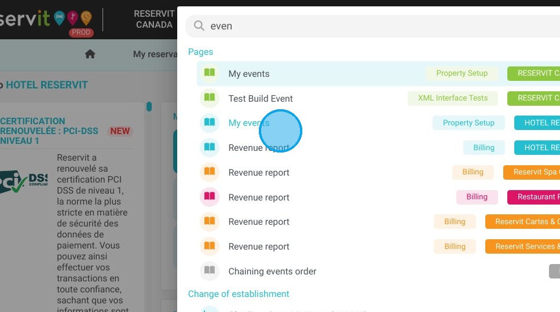The height and width of the screenshot is (312, 560).
Task: Click the RESERVIT CANADA header label
Action: [154, 19]
